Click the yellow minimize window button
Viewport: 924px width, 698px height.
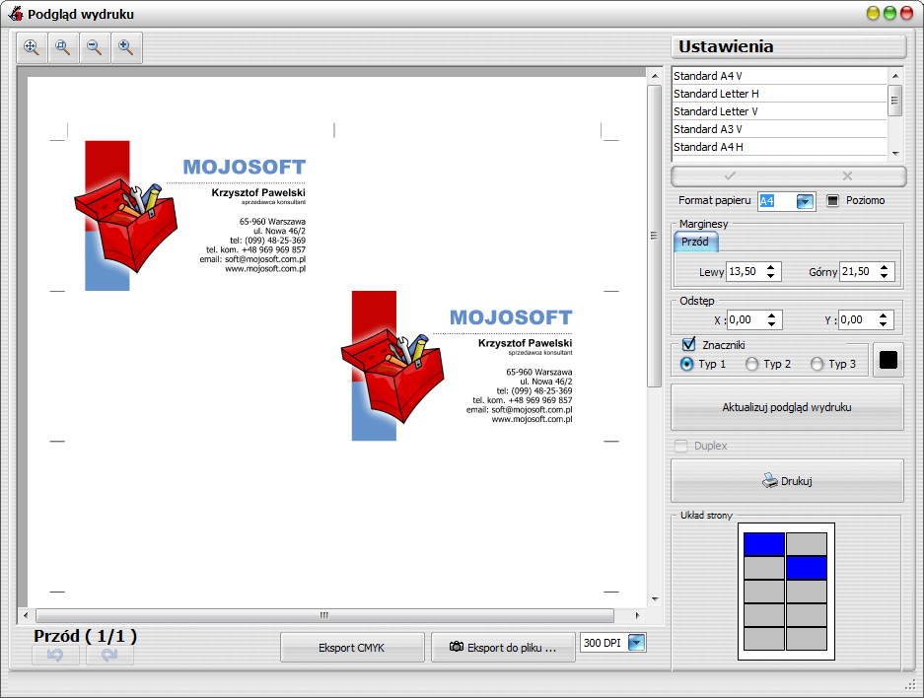click(874, 13)
